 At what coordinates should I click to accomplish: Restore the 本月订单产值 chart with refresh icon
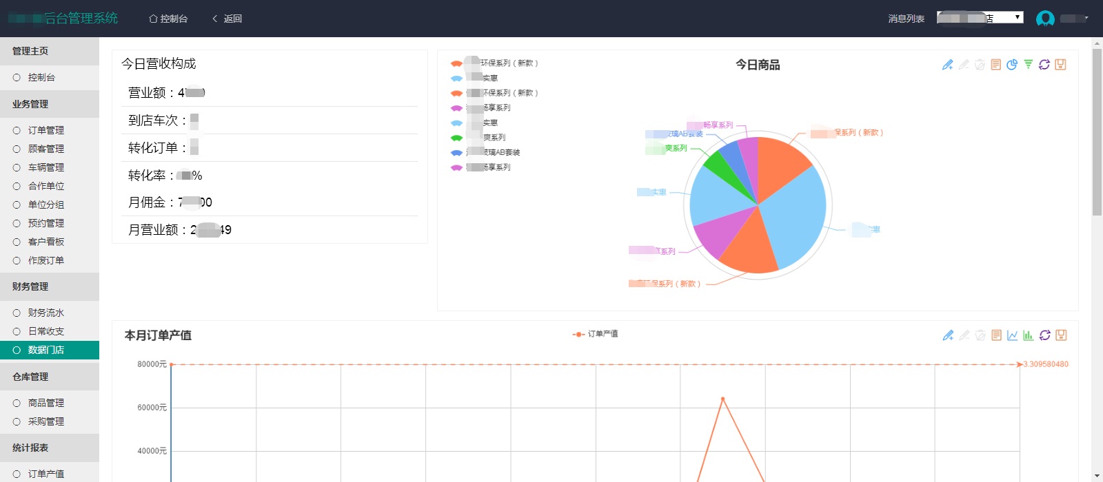[1044, 335]
